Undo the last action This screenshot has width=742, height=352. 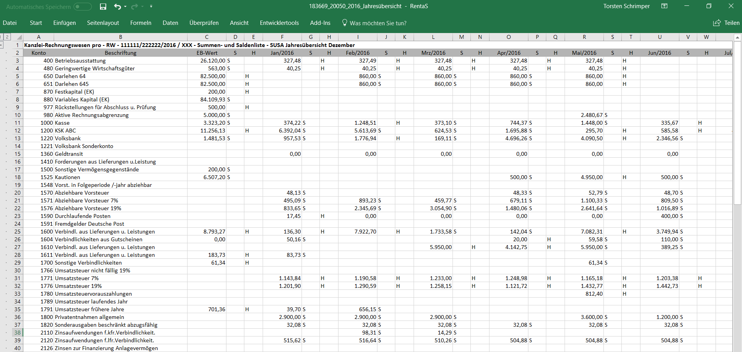click(117, 6)
